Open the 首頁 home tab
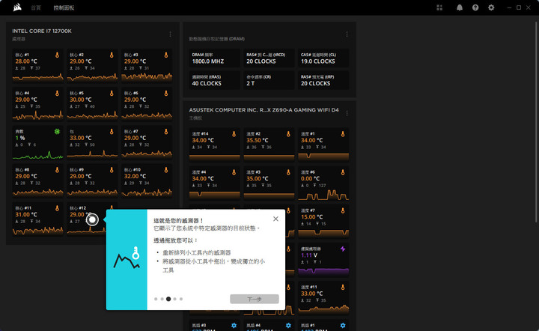The image size is (539, 331). (36, 7)
